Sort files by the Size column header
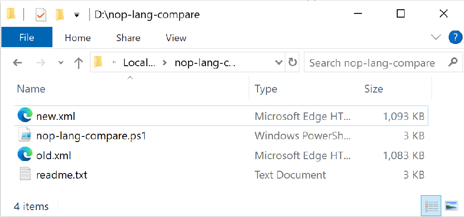Image resolution: width=464 pixels, height=217 pixels. coord(373,89)
